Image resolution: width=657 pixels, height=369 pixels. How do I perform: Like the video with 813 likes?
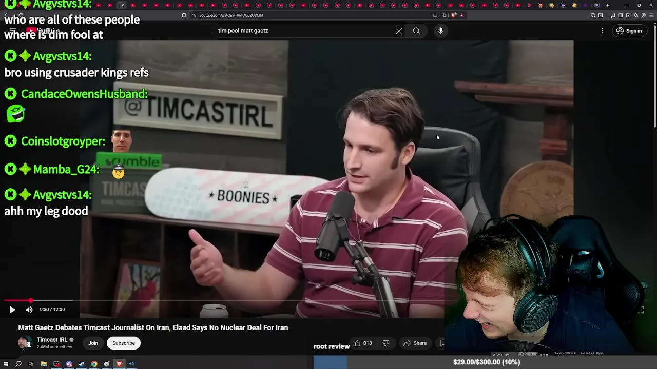click(x=362, y=343)
